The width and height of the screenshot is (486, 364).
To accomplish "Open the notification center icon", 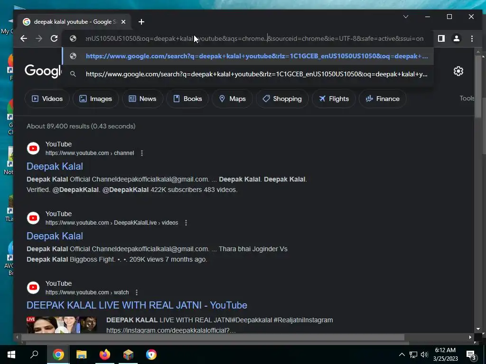I will tap(471, 355).
